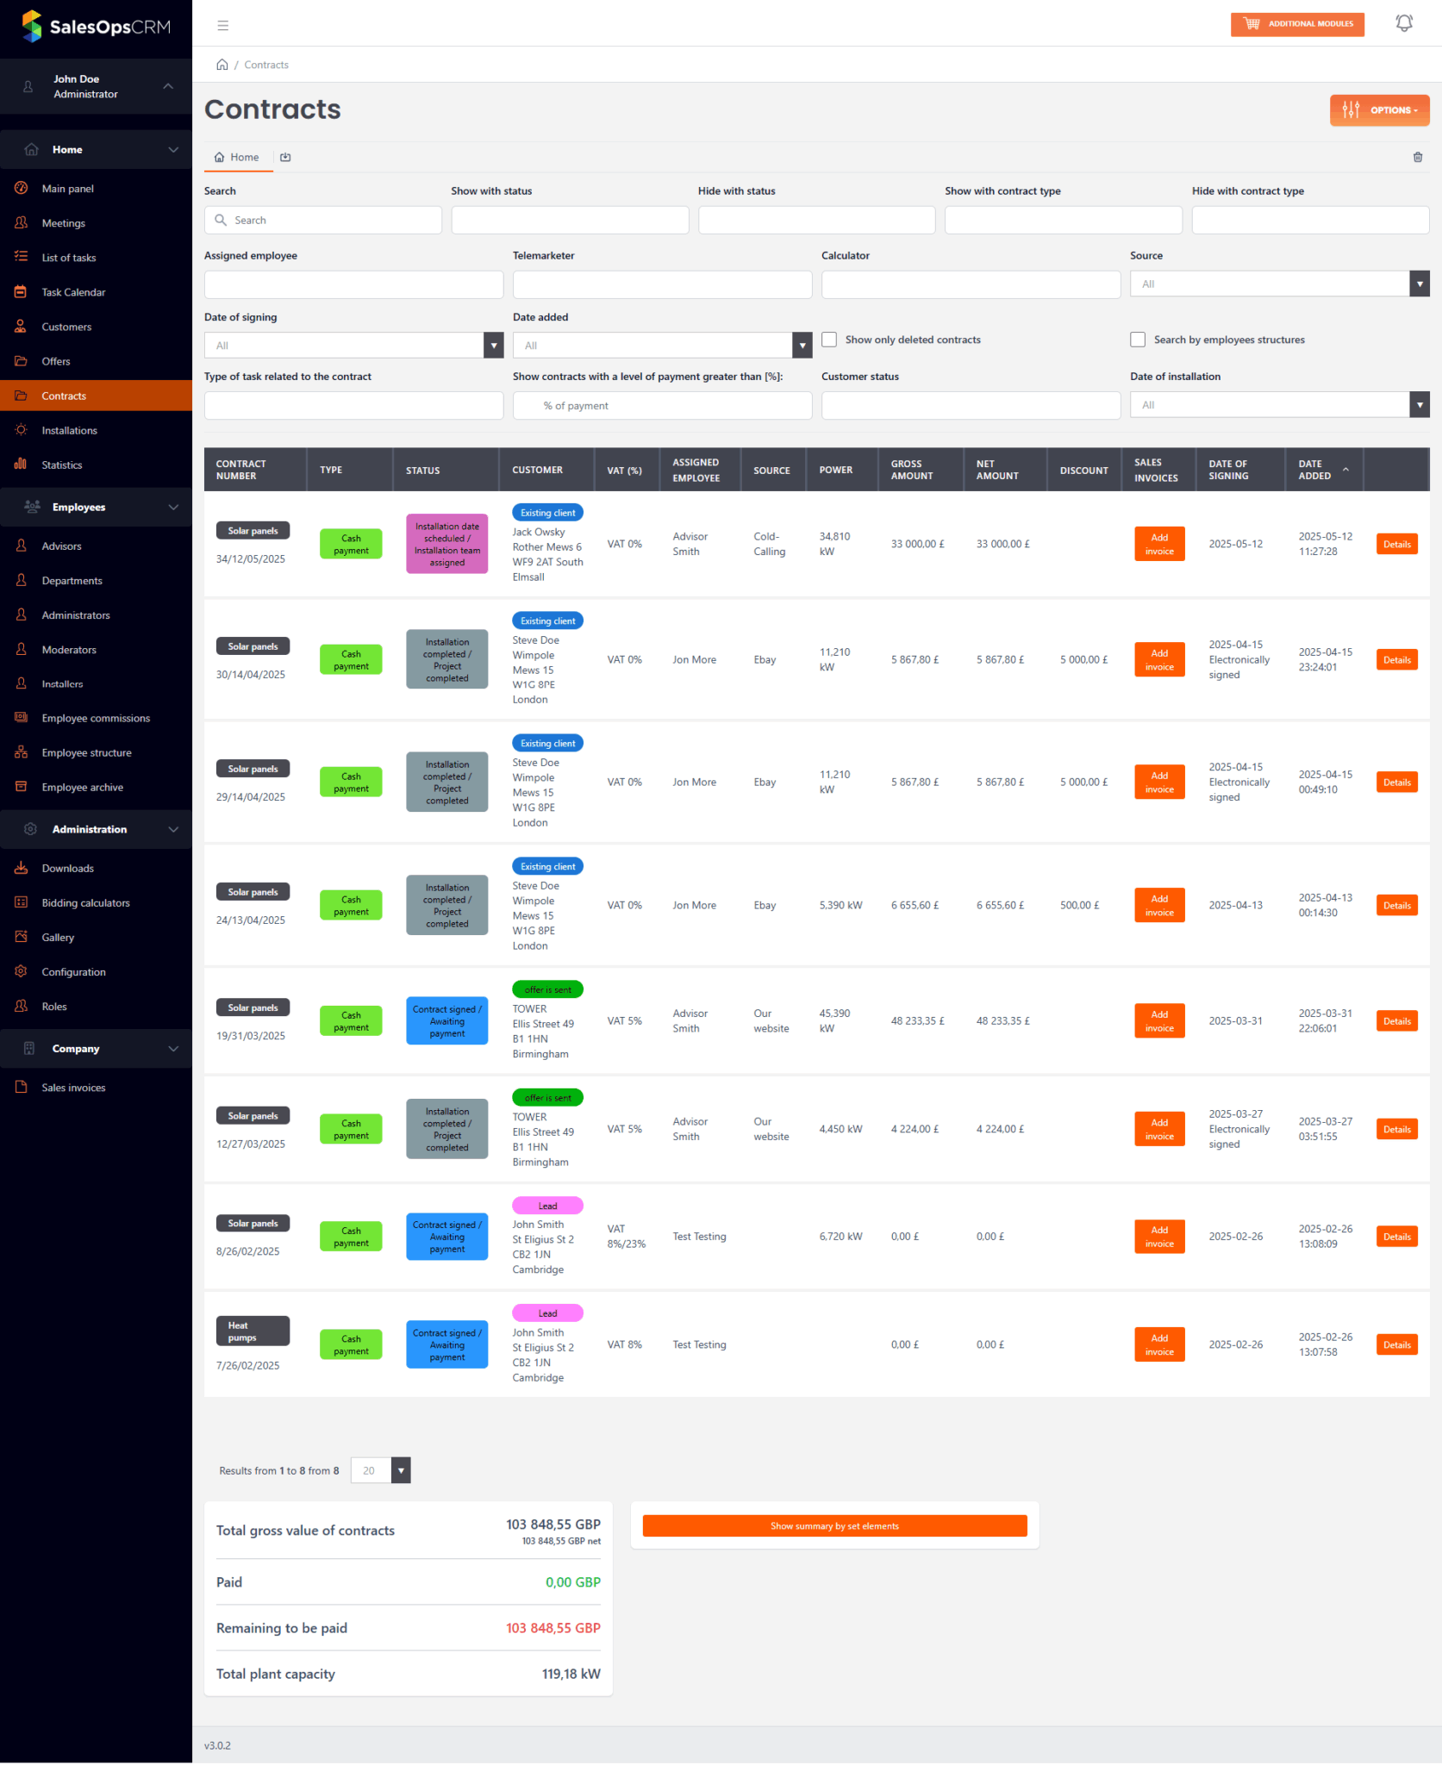This screenshot has width=1442, height=1765.
Task: Toggle the hamburger menu icon
Action: pyautogui.click(x=222, y=25)
